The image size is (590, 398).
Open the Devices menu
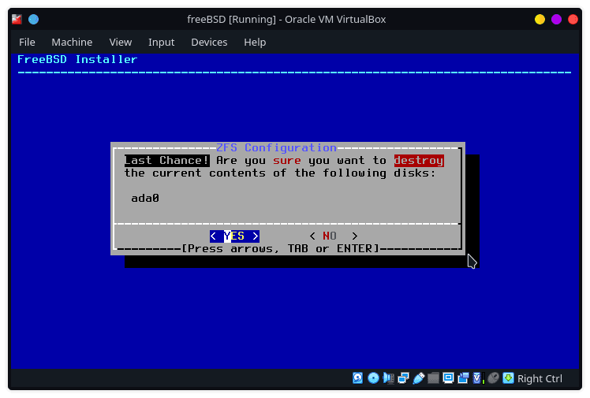coord(209,42)
